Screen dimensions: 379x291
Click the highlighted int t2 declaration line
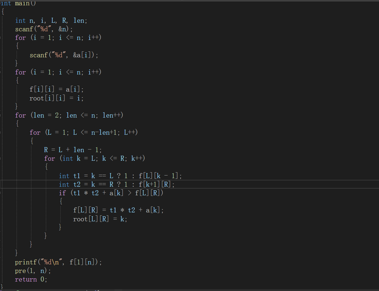click(117, 184)
